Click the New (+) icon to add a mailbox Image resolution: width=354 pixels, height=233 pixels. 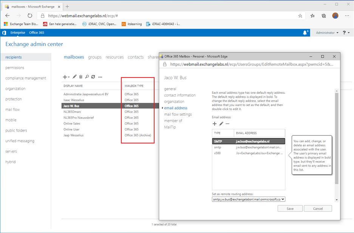pyautogui.click(x=65, y=77)
